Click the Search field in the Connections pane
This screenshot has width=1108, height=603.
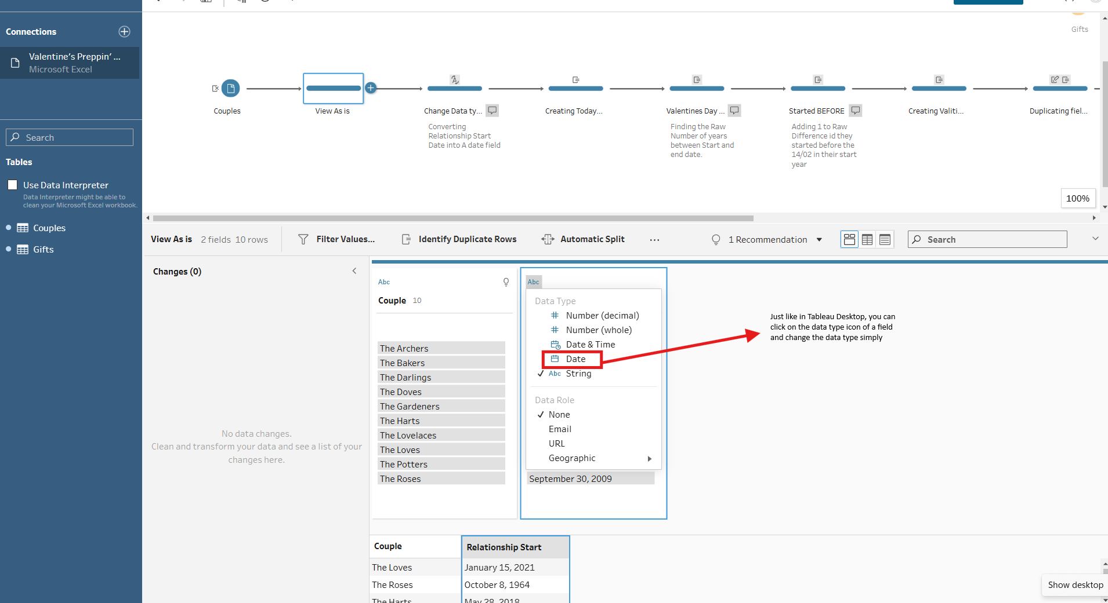click(70, 137)
